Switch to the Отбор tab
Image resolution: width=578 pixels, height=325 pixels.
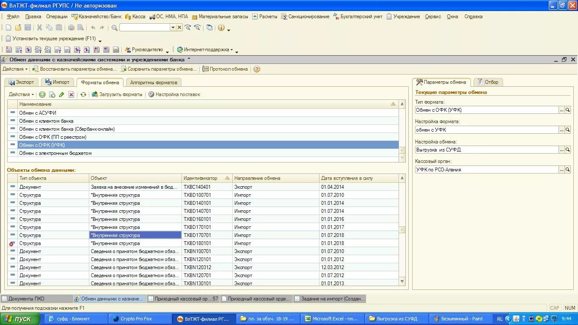click(x=488, y=82)
